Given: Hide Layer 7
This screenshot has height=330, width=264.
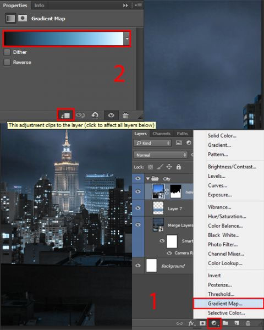Looking at the screenshot, I should tap(138, 208).
